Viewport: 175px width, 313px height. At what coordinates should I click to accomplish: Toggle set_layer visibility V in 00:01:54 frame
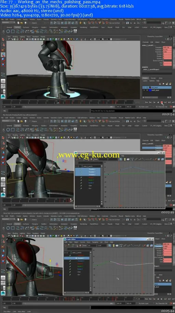click(x=144, y=87)
